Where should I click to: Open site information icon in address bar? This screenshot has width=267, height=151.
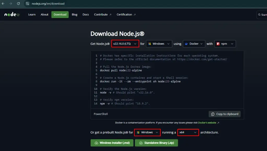click(27, 4)
